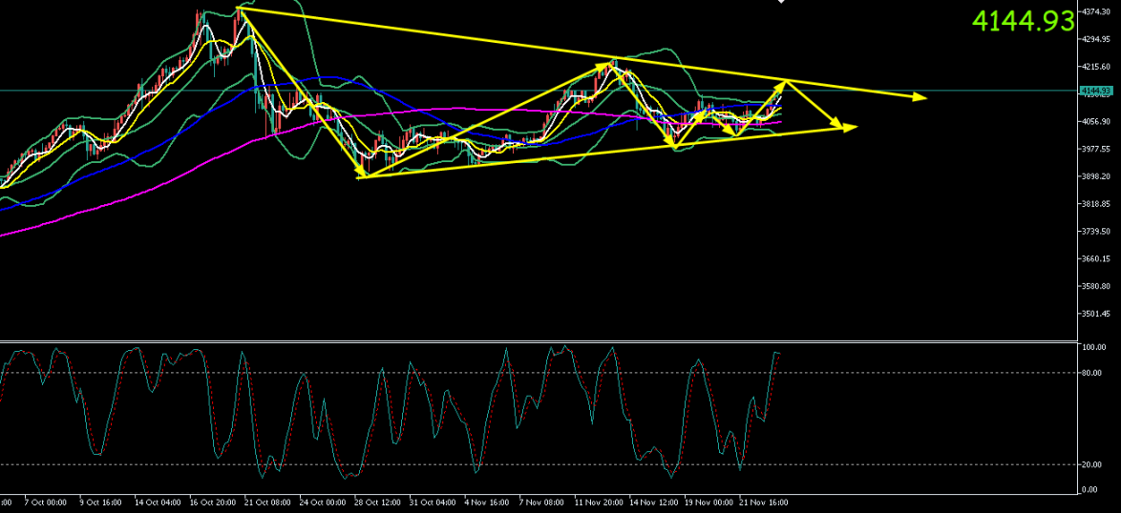Click the 4056.90 price axis label

point(1095,121)
